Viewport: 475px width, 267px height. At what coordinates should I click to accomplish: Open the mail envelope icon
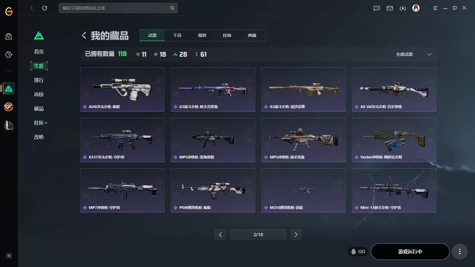pos(390,8)
